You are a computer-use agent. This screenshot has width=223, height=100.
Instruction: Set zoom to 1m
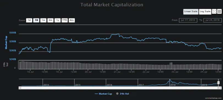tap(43, 20)
